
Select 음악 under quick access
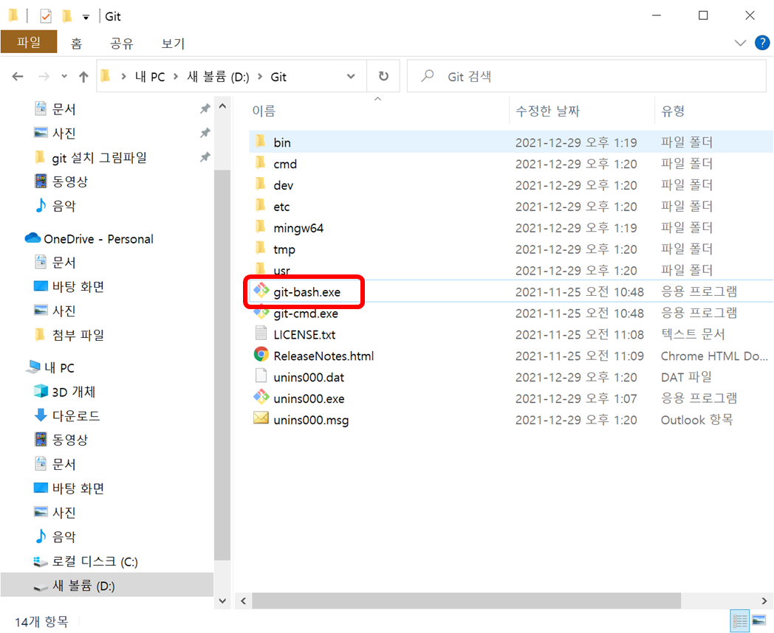click(64, 206)
